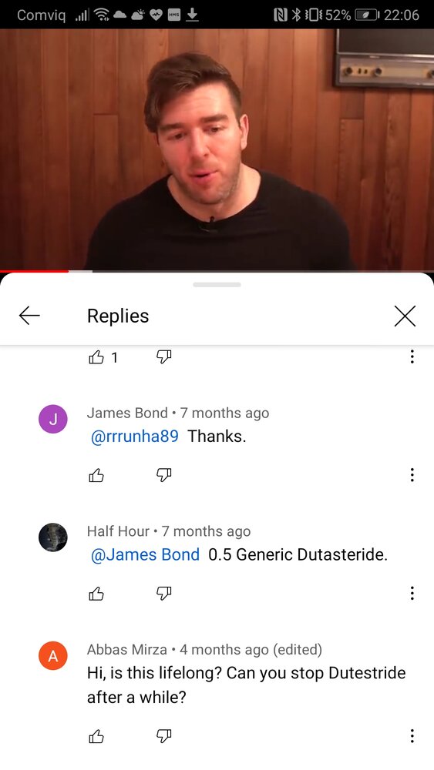
Task: Dislike Abbas Mirza's comment
Action: pyautogui.click(x=164, y=735)
